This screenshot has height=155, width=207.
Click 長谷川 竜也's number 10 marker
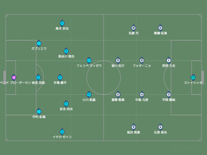pos(66,51)
